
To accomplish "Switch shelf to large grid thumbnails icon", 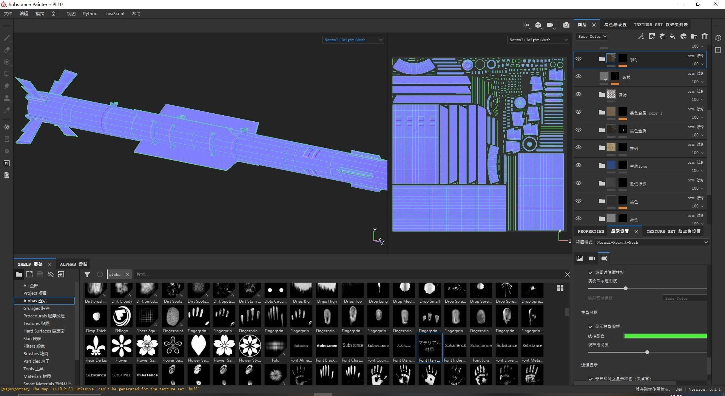I will pyautogui.click(x=560, y=288).
